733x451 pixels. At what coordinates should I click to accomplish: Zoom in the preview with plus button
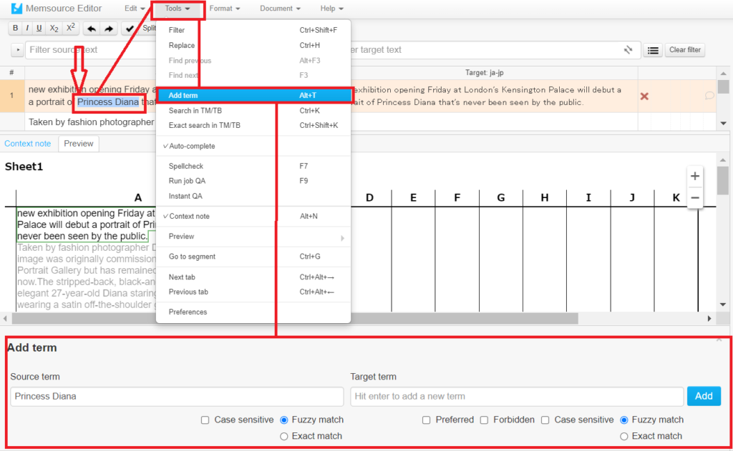(695, 176)
